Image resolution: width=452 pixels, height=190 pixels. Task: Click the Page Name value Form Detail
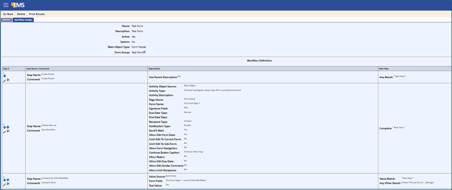(189, 99)
